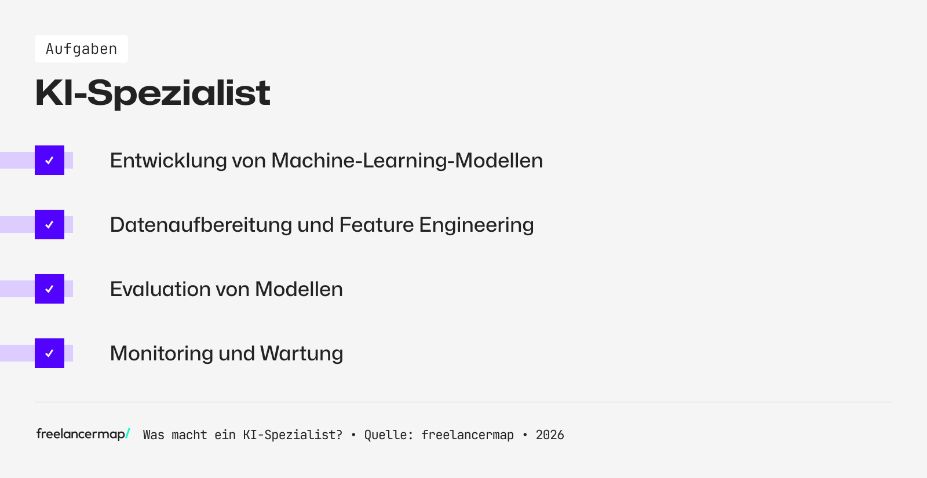Click the light purple bar left of the Entwicklung checkbox
The image size is (927, 478).
17,160
